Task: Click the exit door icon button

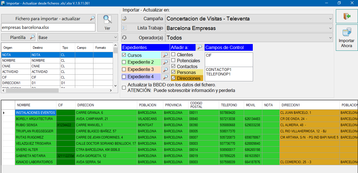Action: (346, 16)
